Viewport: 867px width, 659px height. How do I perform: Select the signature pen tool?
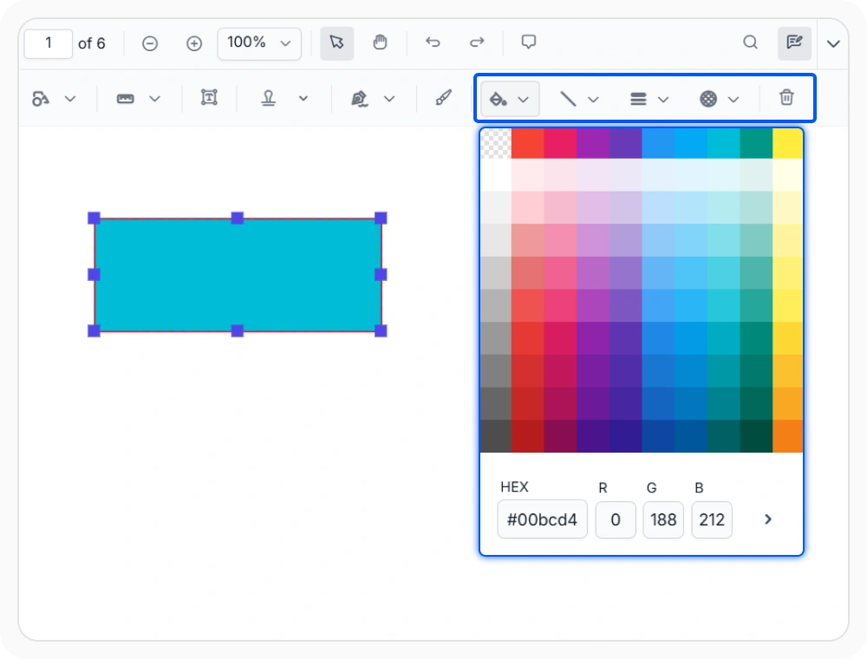coord(360,98)
